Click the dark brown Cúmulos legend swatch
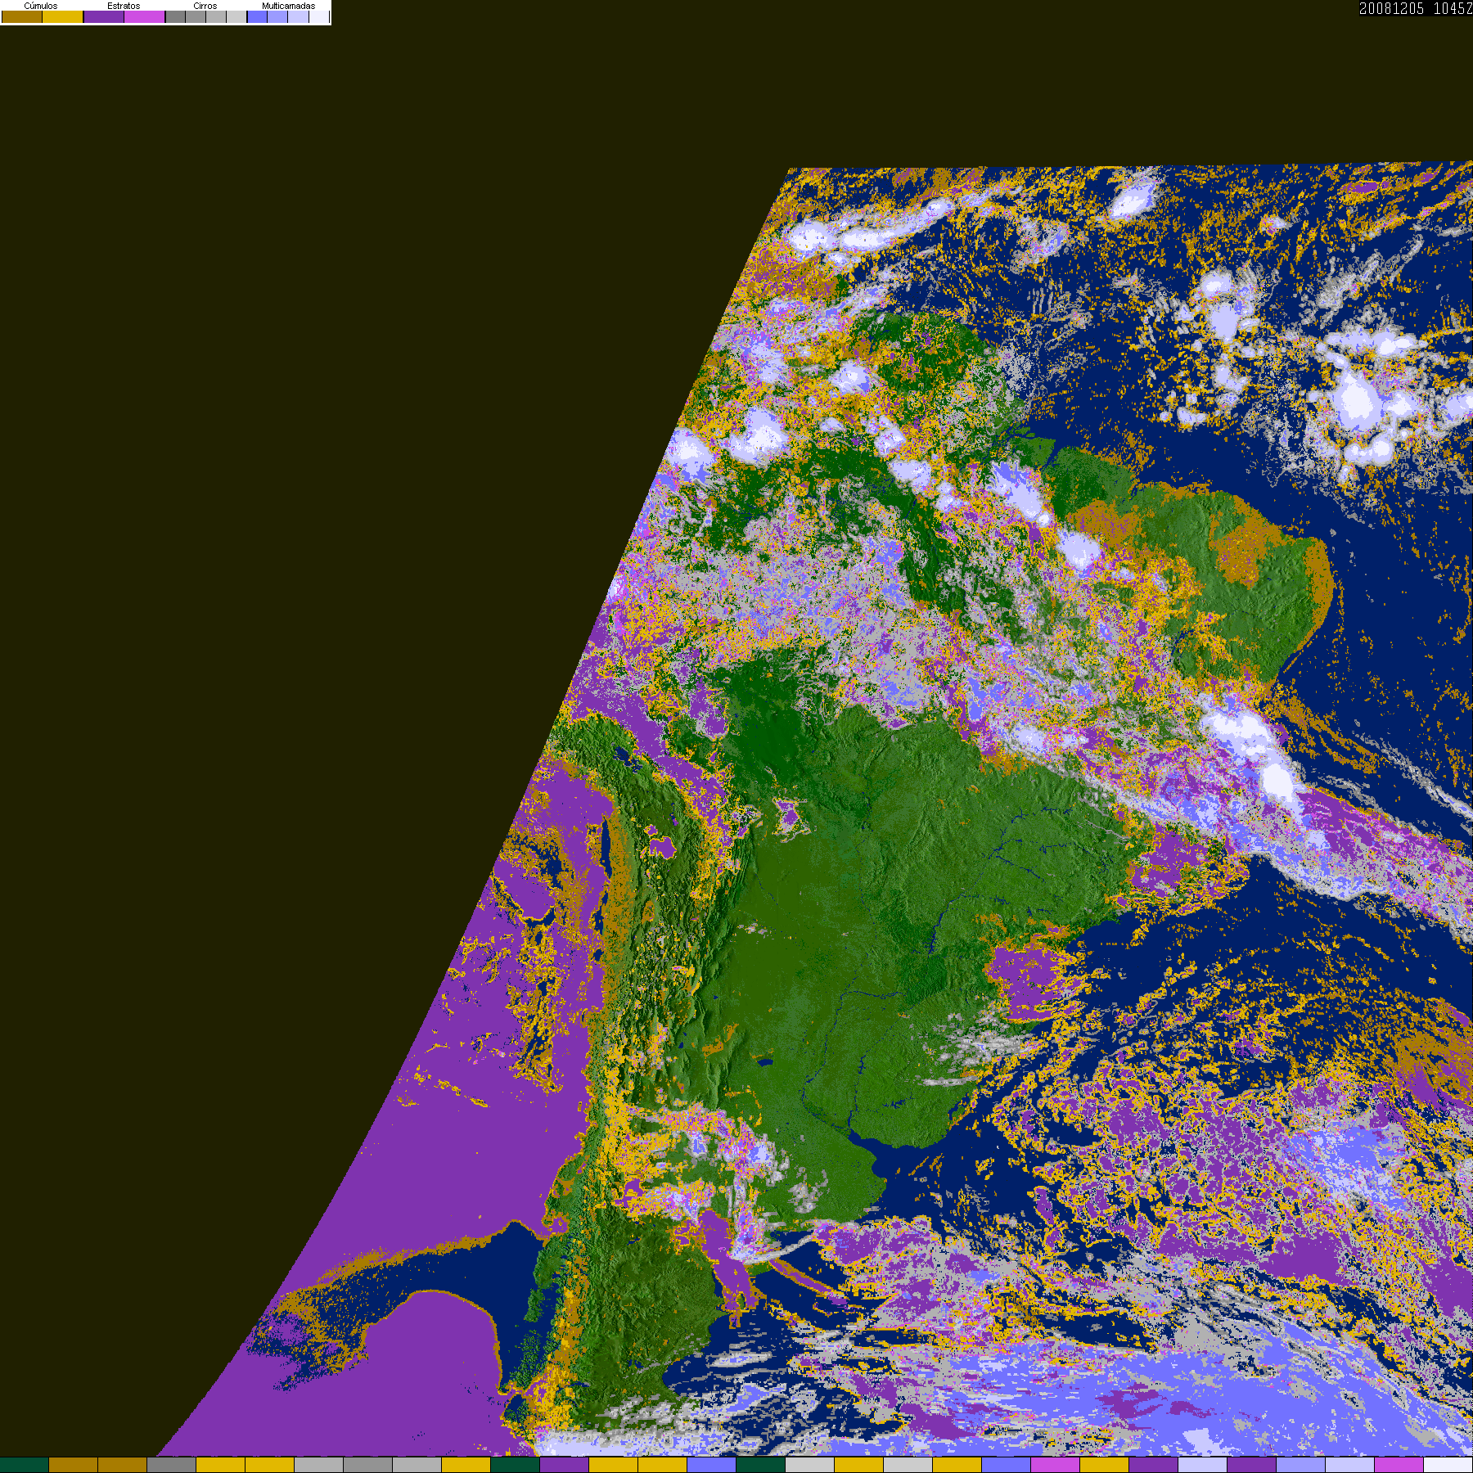Viewport: 1473px width, 1473px height. pos(22,16)
